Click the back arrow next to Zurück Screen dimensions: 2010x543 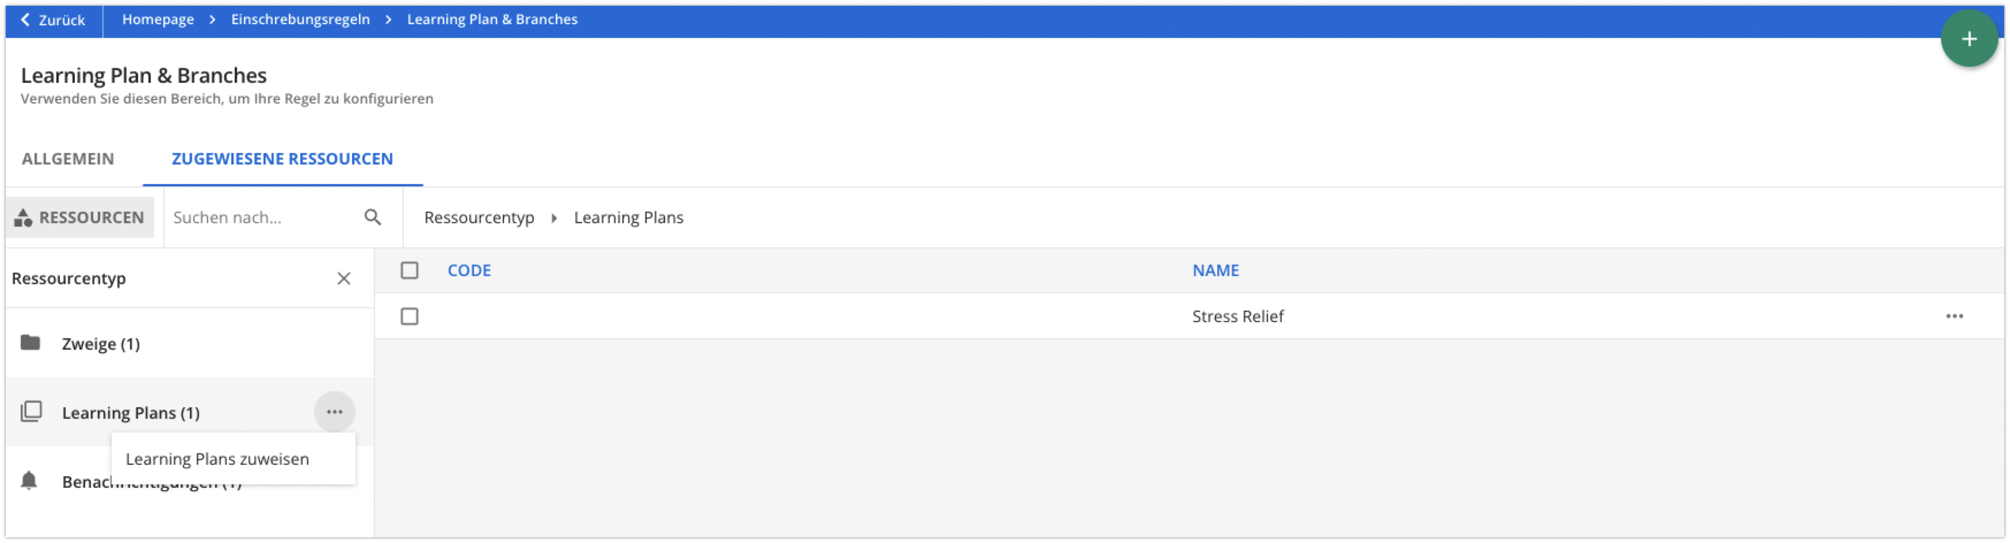click(x=26, y=20)
